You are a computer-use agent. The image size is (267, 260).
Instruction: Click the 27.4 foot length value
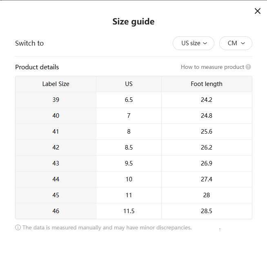pyautogui.click(x=207, y=179)
